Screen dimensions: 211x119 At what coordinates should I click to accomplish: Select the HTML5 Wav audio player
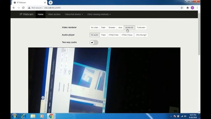(x=113, y=35)
